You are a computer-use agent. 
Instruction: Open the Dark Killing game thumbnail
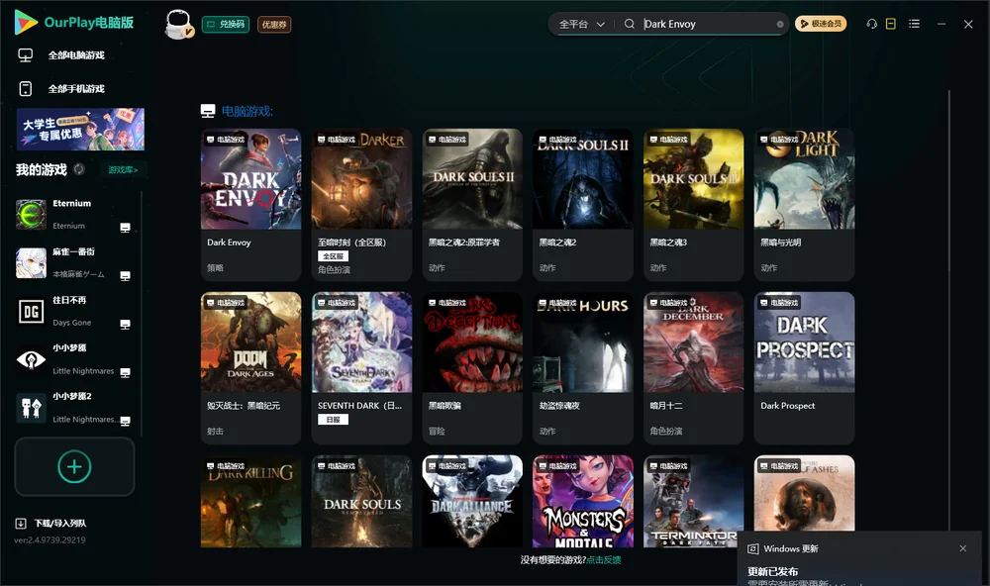point(250,502)
